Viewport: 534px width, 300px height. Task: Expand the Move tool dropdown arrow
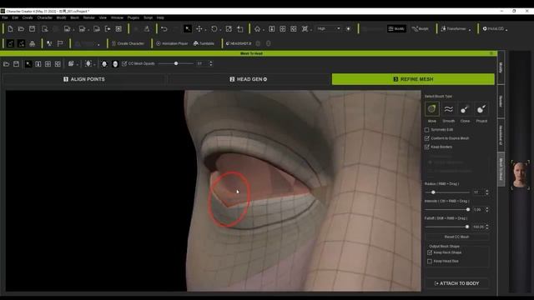[x=206, y=30]
